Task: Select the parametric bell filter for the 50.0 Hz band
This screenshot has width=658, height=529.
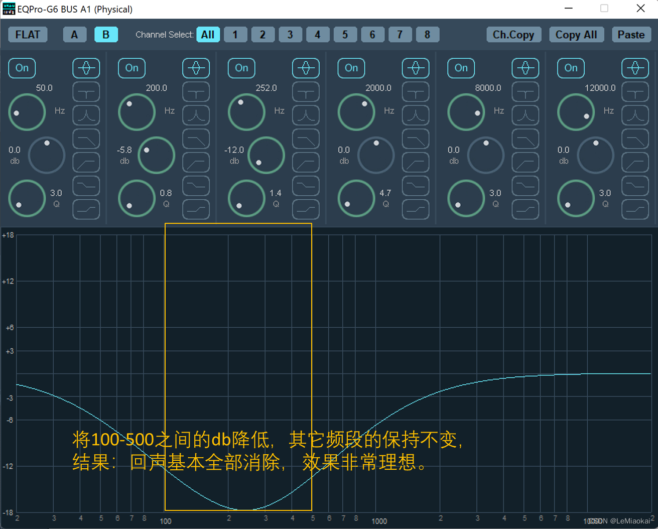Action: pyautogui.click(x=86, y=68)
